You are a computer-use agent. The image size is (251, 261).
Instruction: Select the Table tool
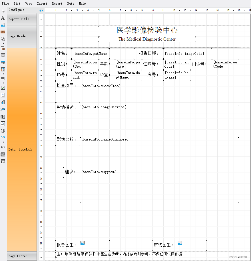[3, 62]
